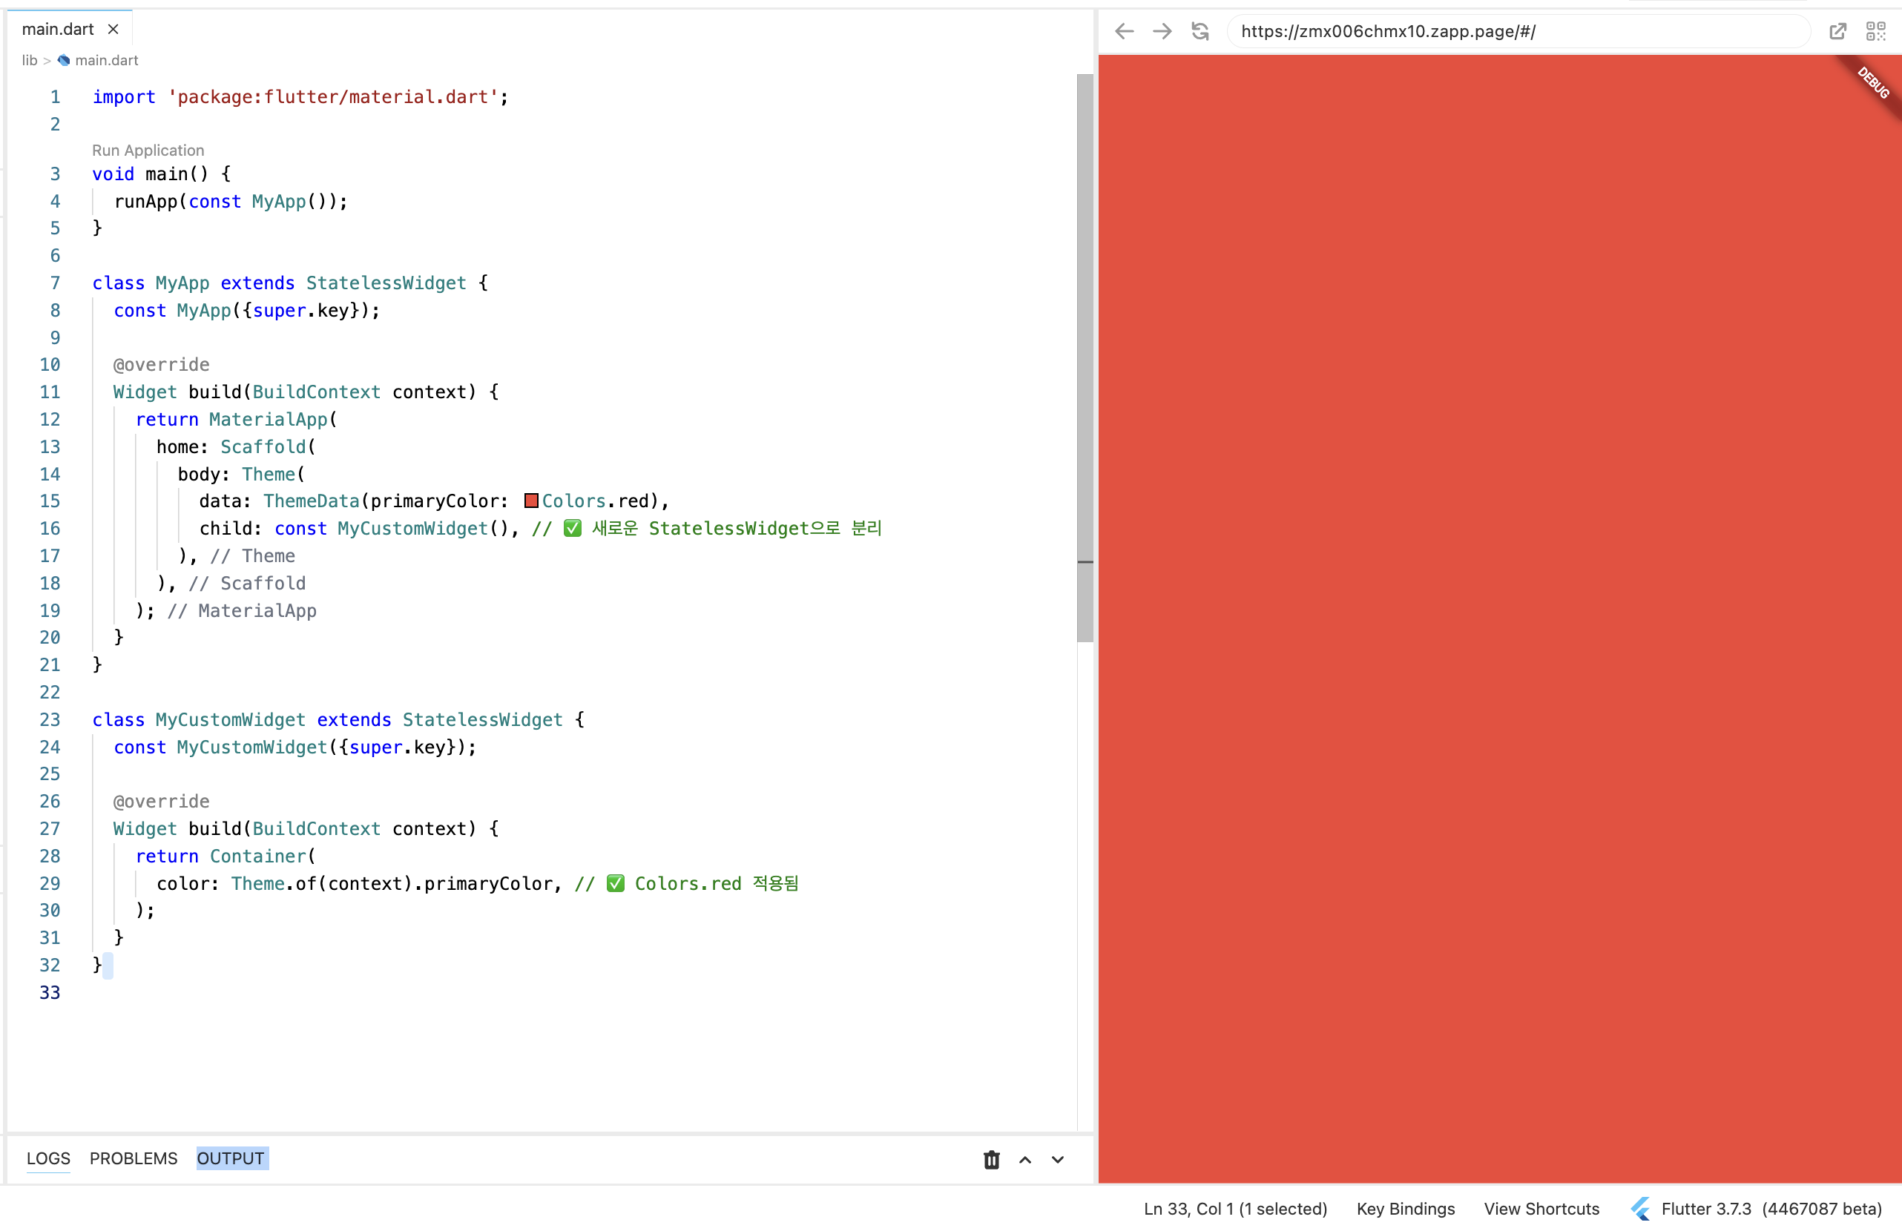
Task: Click the lib breadcrumb segment
Action: tap(30, 61)
